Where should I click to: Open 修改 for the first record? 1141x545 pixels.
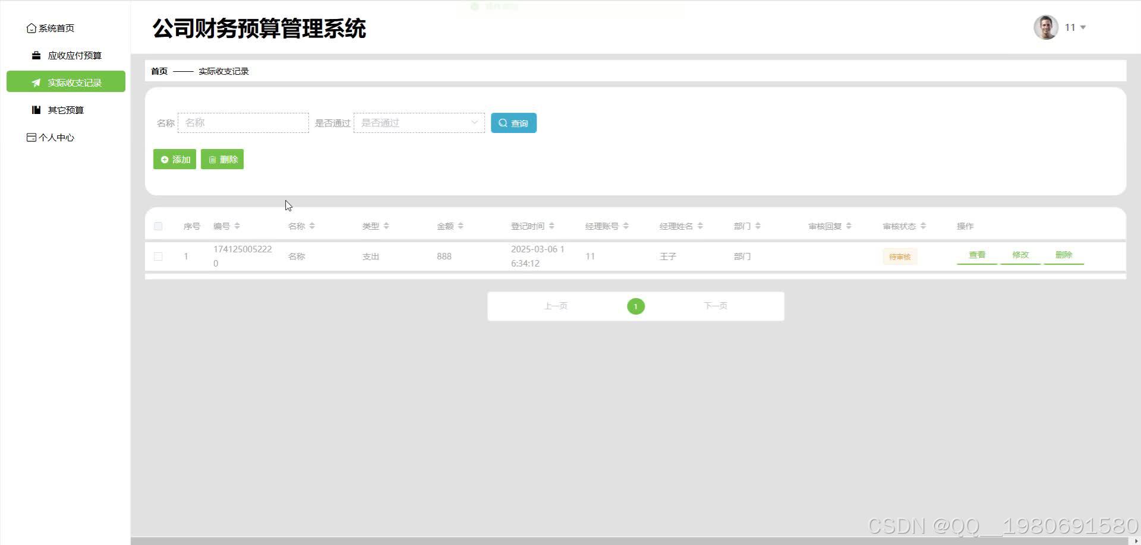pyautogui.click(x=1020, y=255)
